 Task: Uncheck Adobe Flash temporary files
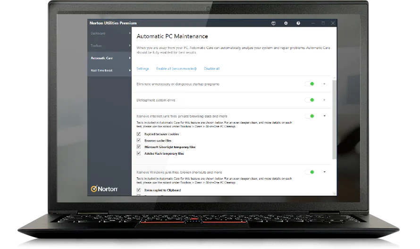(139, 153)
